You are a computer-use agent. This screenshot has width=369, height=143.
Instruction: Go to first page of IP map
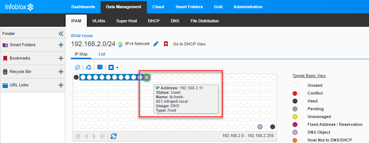[x=78, y=136]
